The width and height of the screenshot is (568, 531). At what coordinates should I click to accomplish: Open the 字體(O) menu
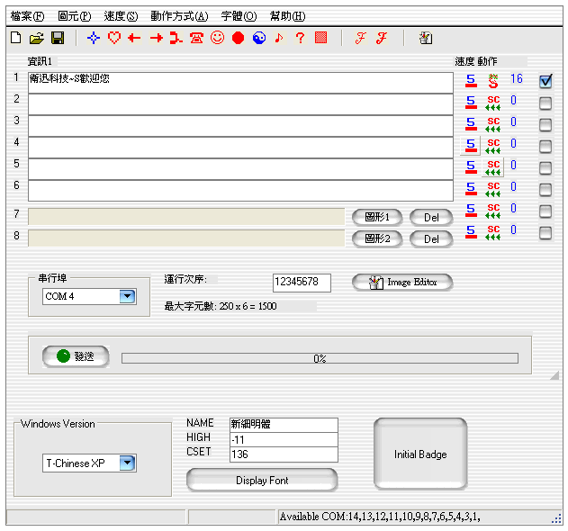pyautogui.click(x=239, y=16)
